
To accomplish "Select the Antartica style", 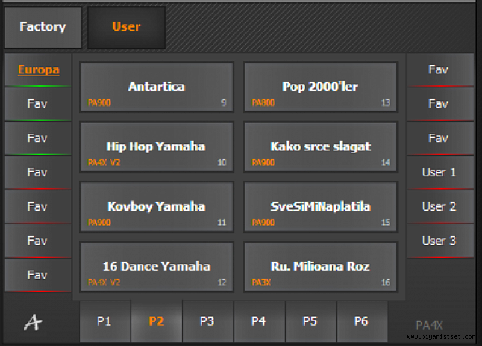I will (x=157, y=87).
